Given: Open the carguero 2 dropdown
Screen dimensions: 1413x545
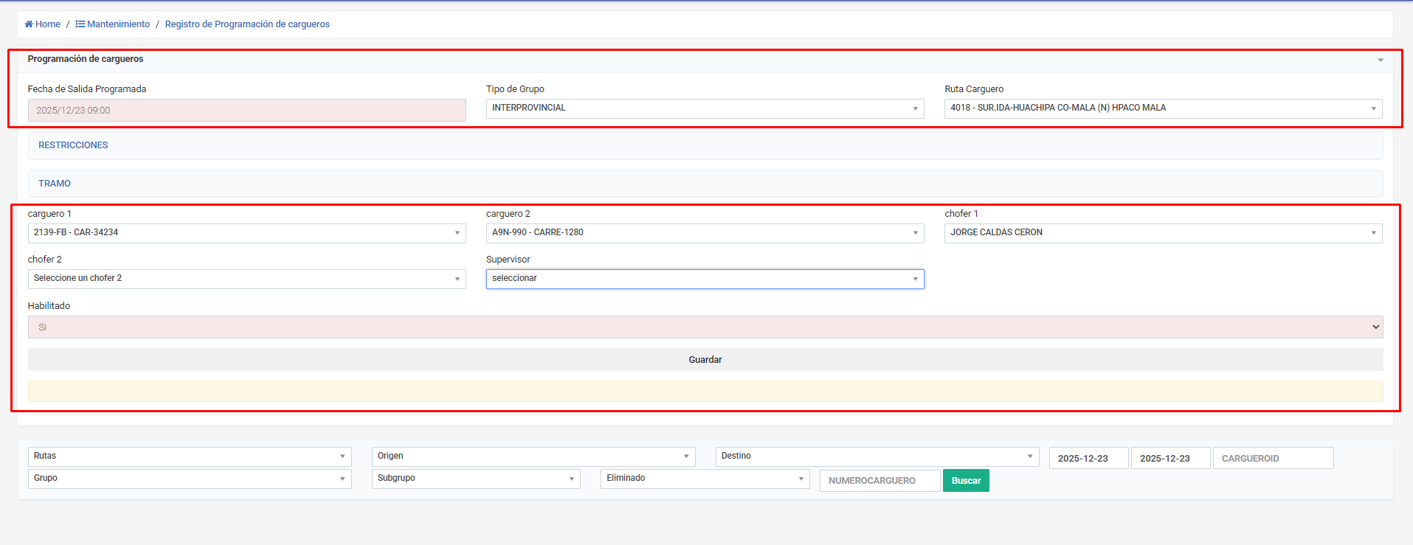Looking at the screenshot, I should [705, 233].
